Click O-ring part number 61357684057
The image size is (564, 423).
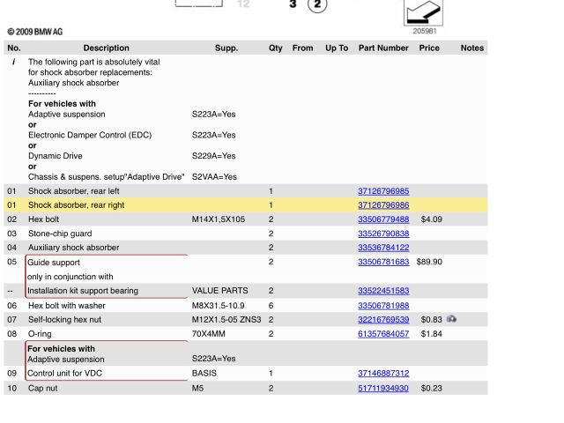pyautogui.click(x=382, y=334)
